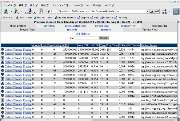The image size is (180, 121).
Task: Open the ブックマーク(B) menu
Action: [61, 5]
